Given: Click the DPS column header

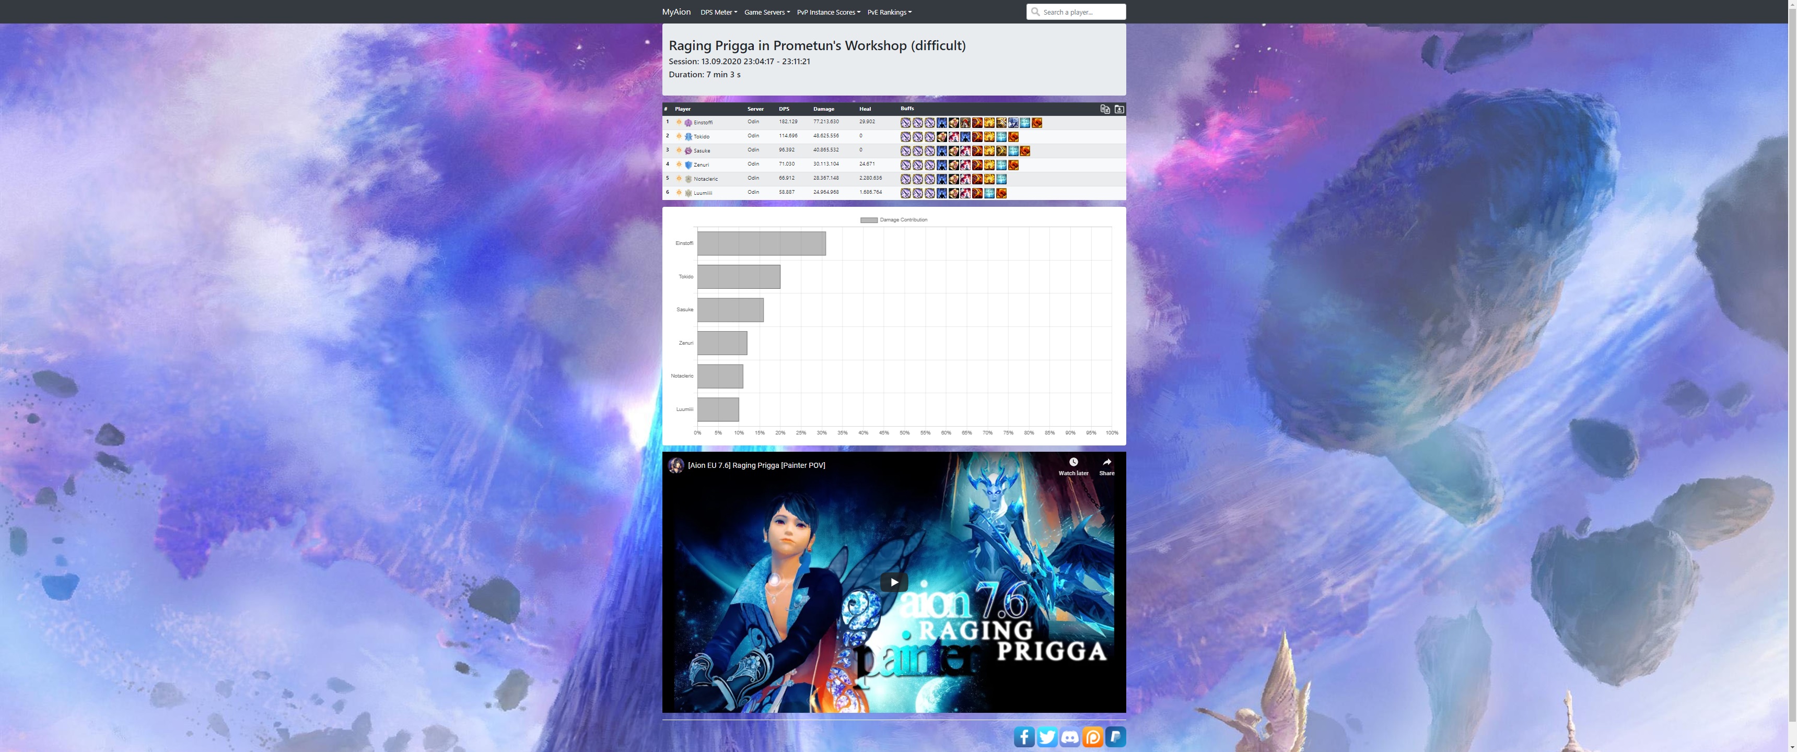Looking at the screenshot, I should pyautogui.click(x=784, y=109).
